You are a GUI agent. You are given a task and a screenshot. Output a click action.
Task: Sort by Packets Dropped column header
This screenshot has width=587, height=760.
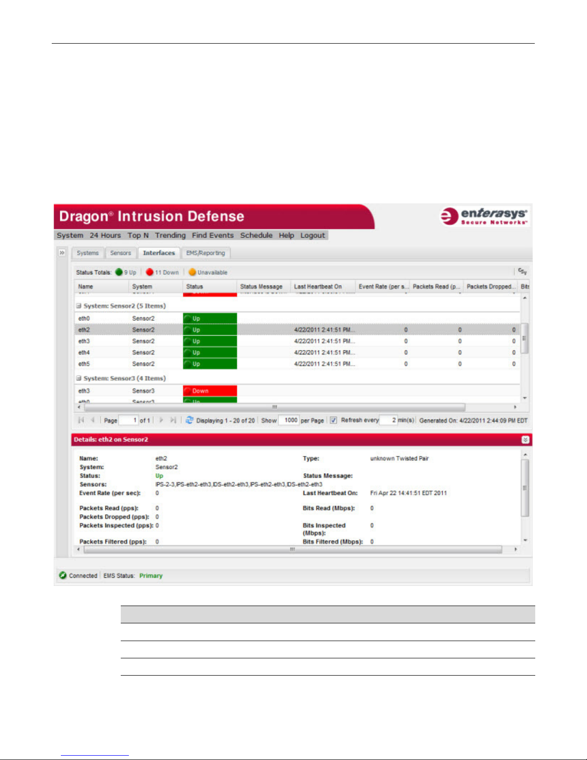pos(491,286)
